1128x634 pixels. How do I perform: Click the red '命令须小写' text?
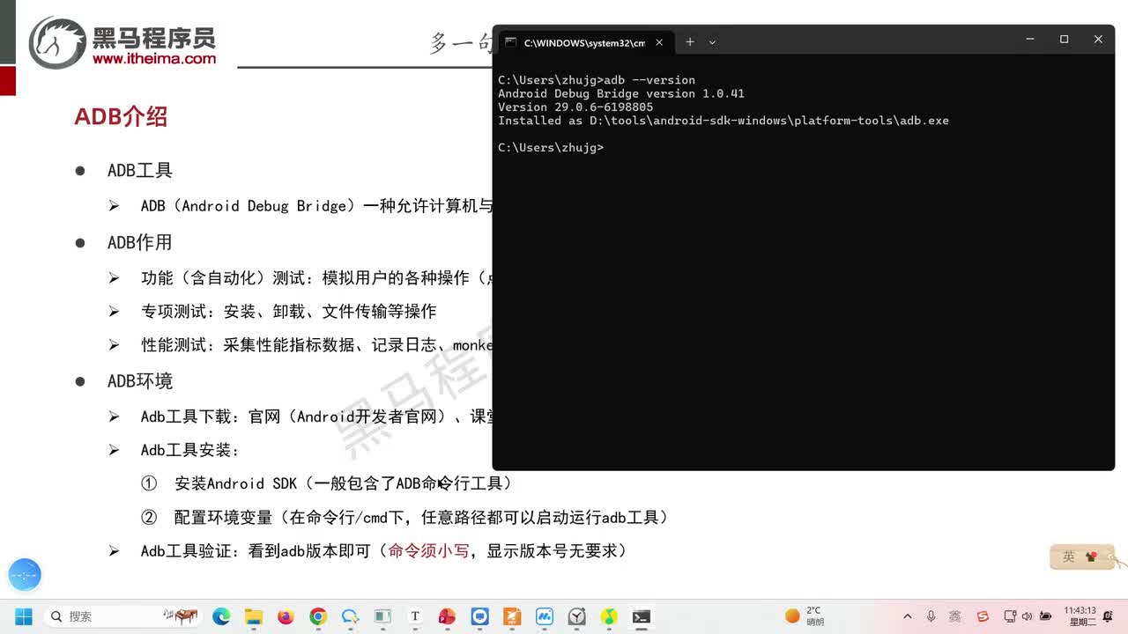[428, 550]
